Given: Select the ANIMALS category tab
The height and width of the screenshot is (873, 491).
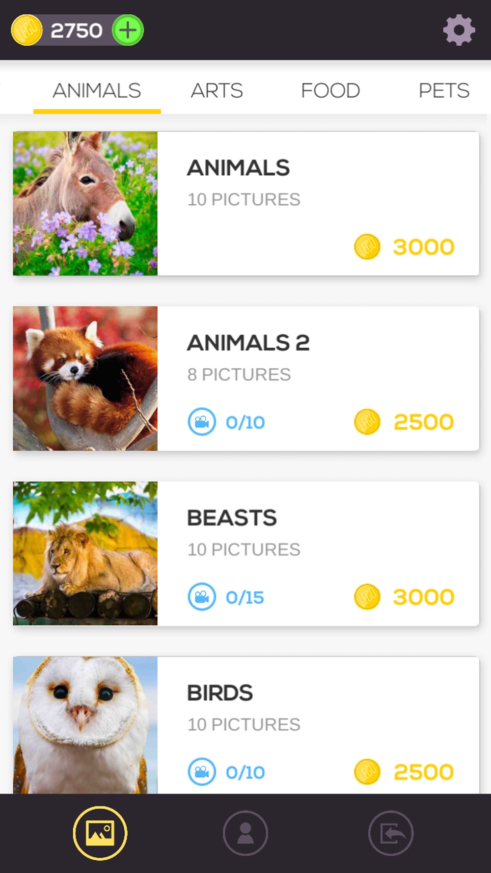Looking at the screenshot, I should 97,90.
